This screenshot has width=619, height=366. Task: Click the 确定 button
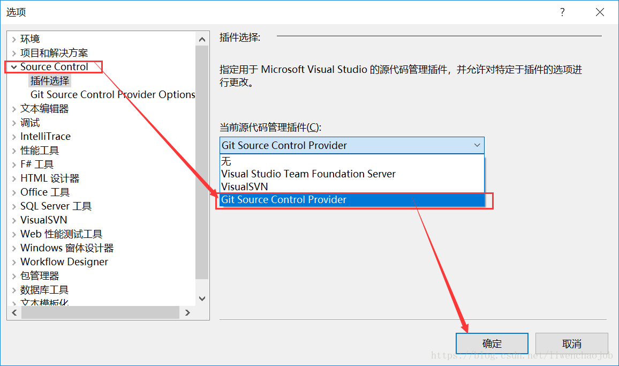click(x=492, y=343)
